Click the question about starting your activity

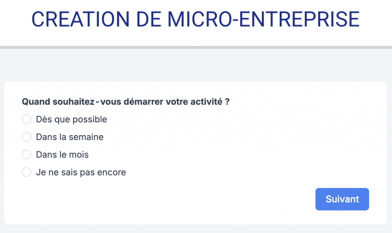(126, 102)
